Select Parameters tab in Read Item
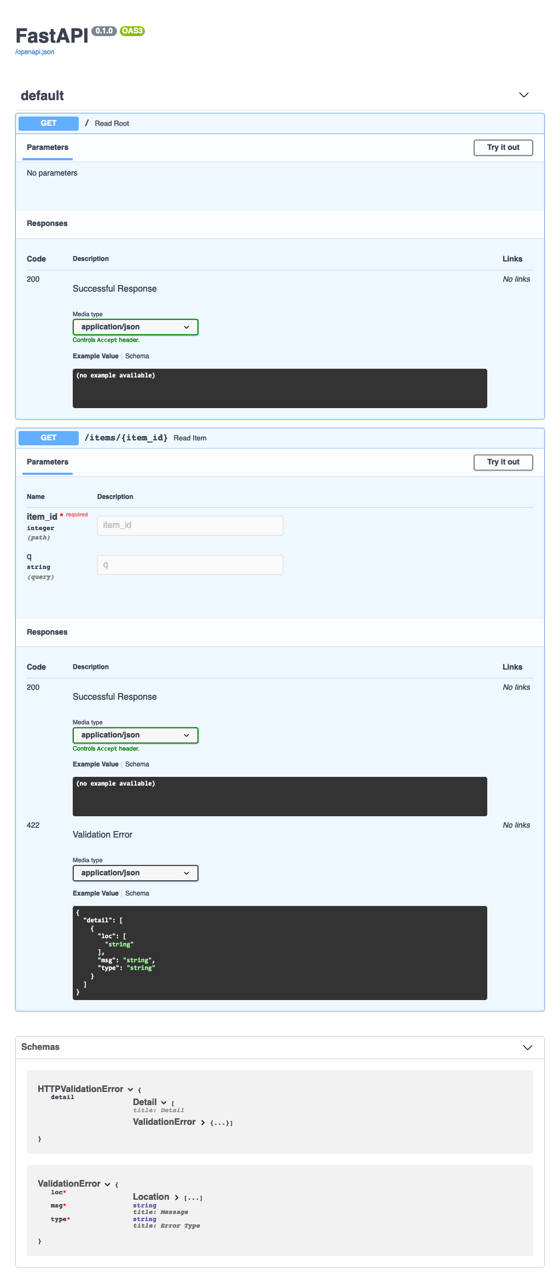The height and width of the screenshot is (1284, 560). [48, 462]
